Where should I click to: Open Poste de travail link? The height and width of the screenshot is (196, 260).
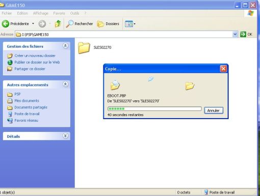pos(27,114)
